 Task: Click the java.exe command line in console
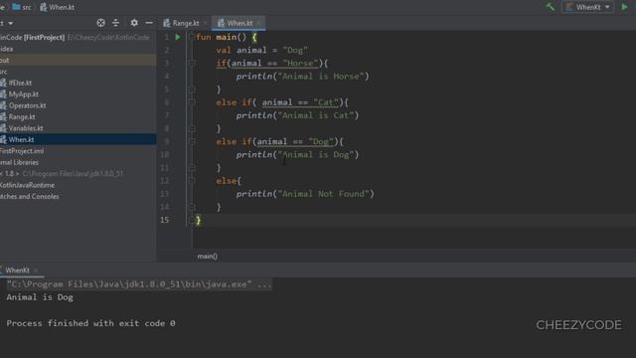point(139,284)
